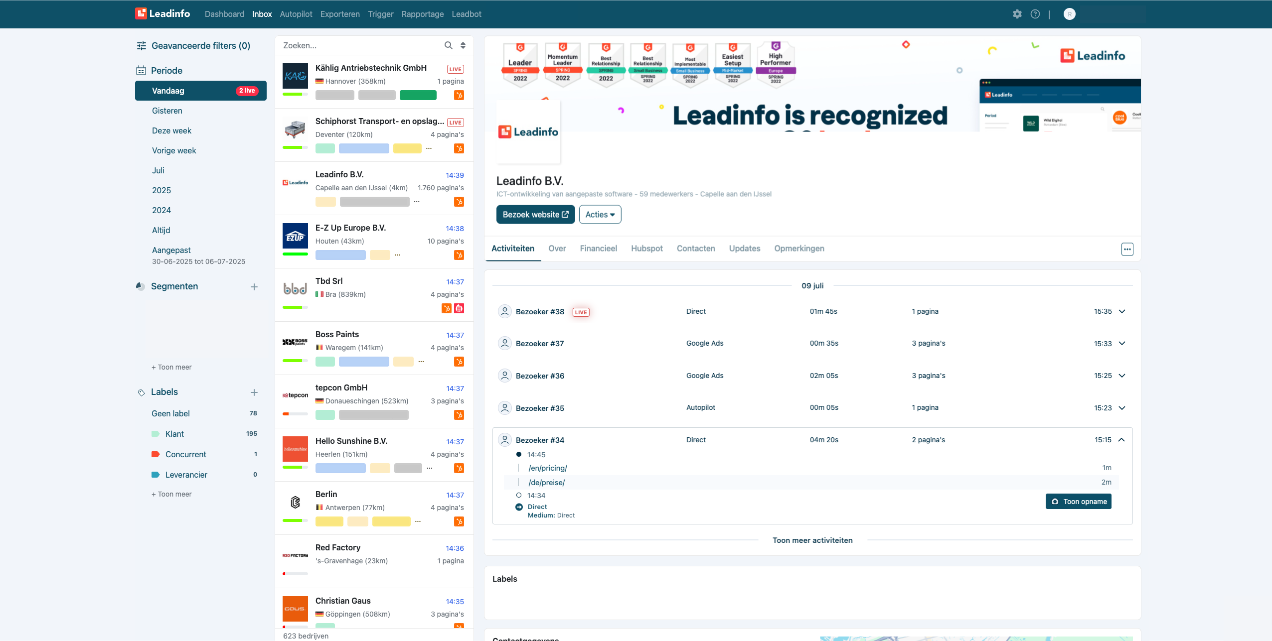The width and height of the screenshot is (1272, 641).
Task: Open the sort arrows beside search
Action: 463,45
